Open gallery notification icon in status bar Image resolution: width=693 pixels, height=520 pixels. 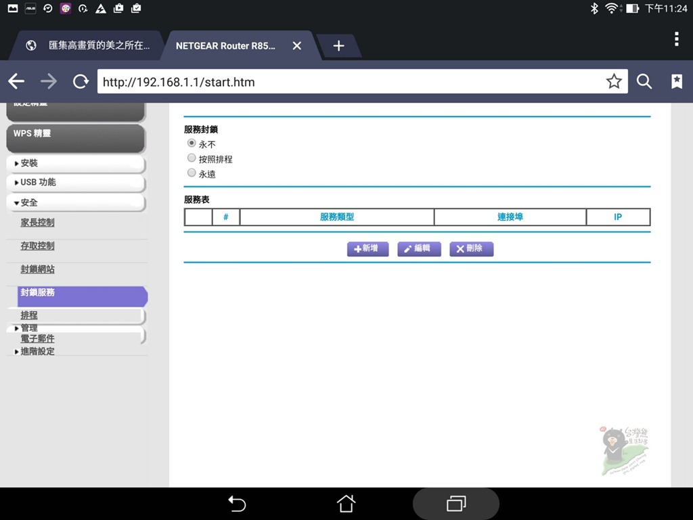point(13,8)
